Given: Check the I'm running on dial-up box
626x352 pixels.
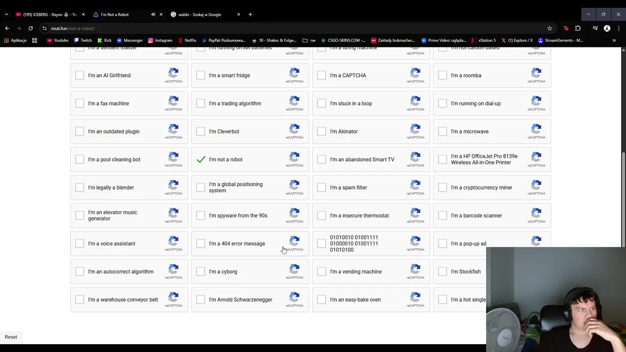Looking at the screenshot, I should pos(443,103).
